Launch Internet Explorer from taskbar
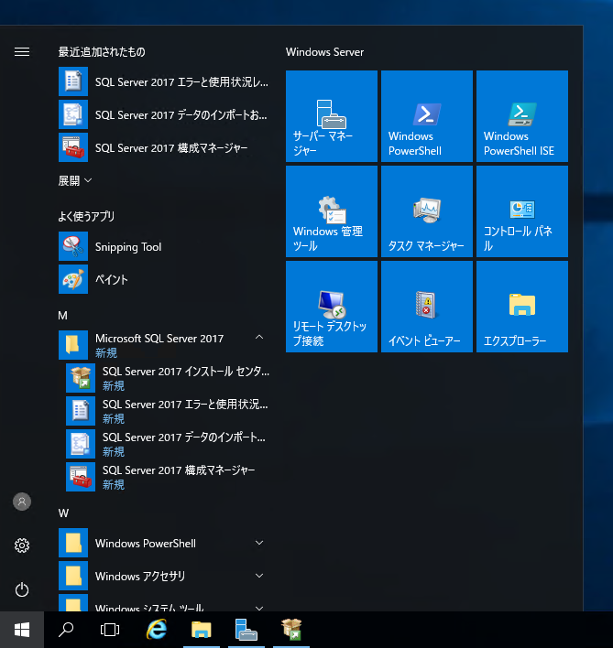This screenshot has height=648, width=613. click(x=157, y=630)
